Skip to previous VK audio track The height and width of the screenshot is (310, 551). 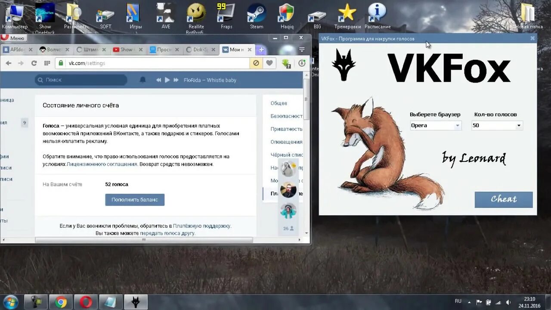click(x=159, y=80)
